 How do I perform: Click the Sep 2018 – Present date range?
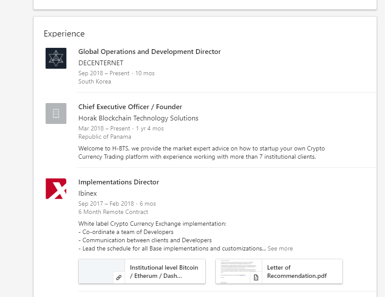point(104,73)
